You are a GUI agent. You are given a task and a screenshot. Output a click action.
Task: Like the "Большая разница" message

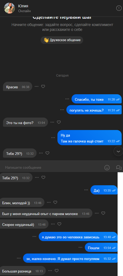click(x=56, y=271)
